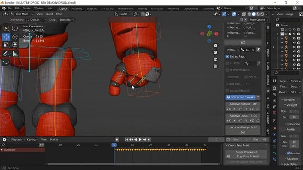Activate the Transform tool icon

[15, 45]
